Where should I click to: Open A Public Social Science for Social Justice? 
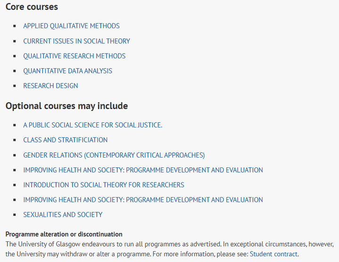tap(93, 125)
